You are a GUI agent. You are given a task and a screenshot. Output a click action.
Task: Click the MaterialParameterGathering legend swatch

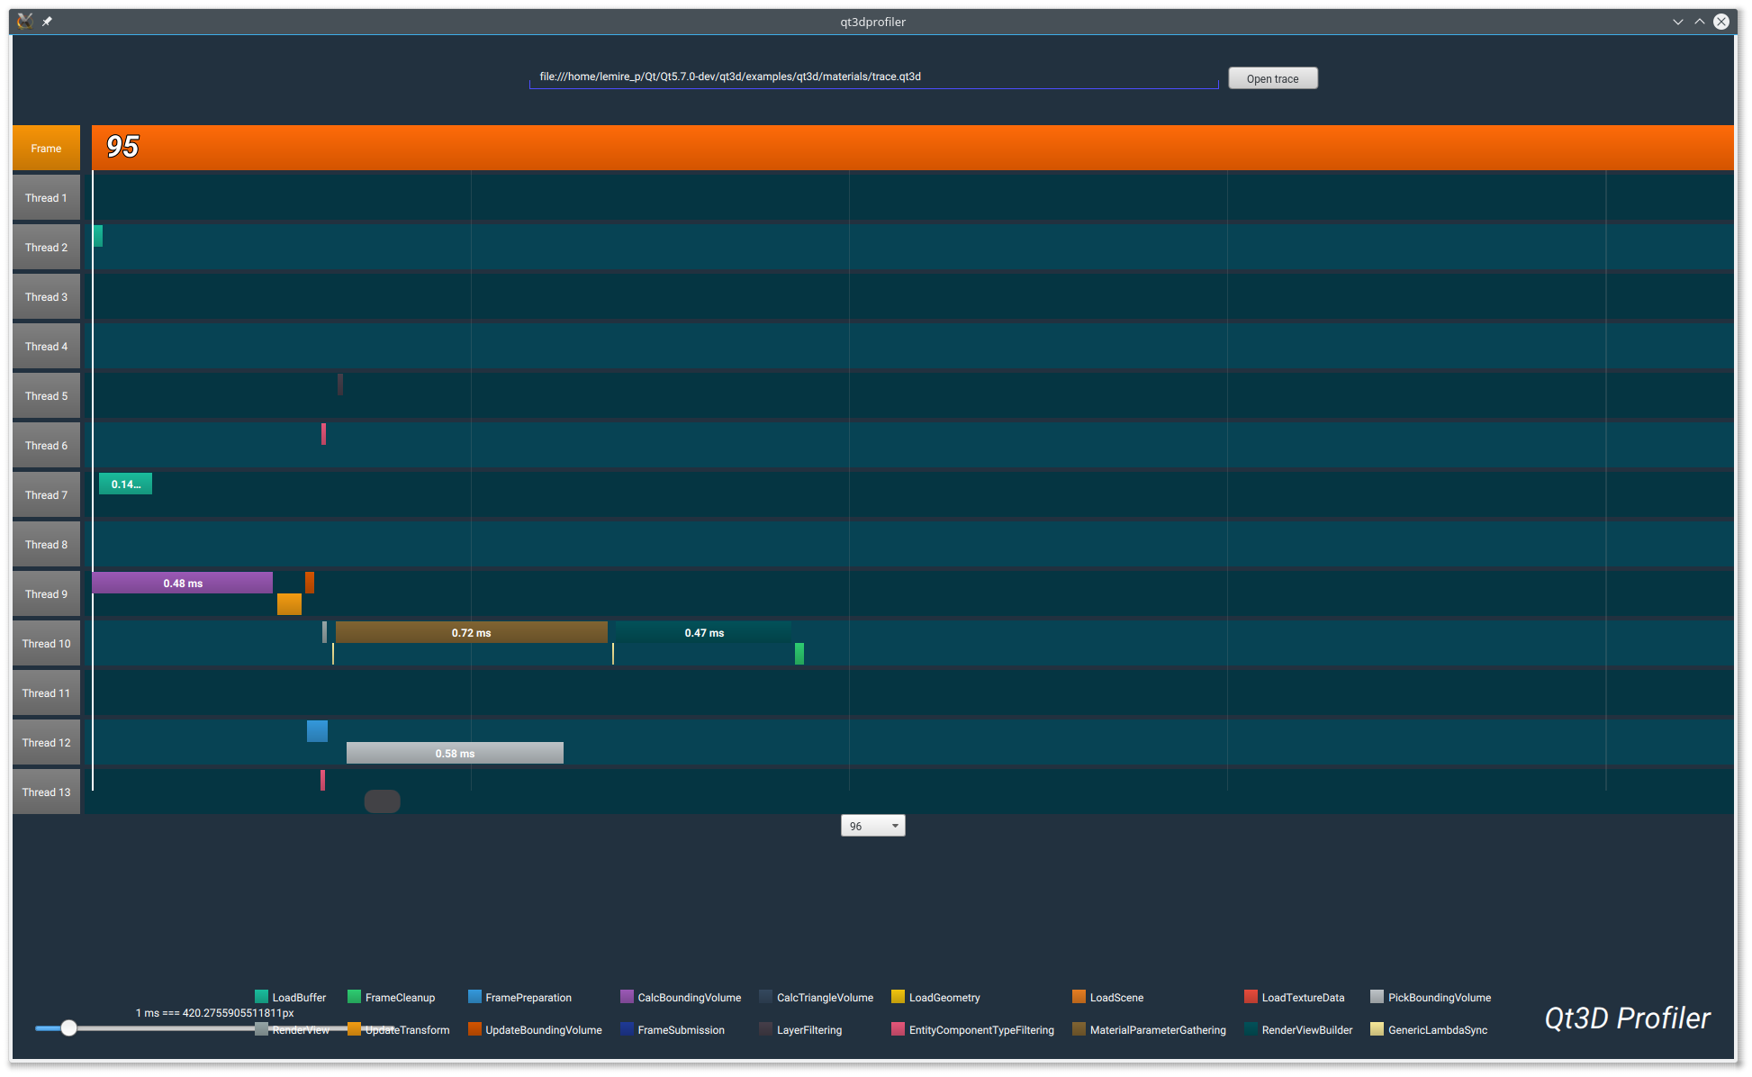click(x=1079, y=1028)
